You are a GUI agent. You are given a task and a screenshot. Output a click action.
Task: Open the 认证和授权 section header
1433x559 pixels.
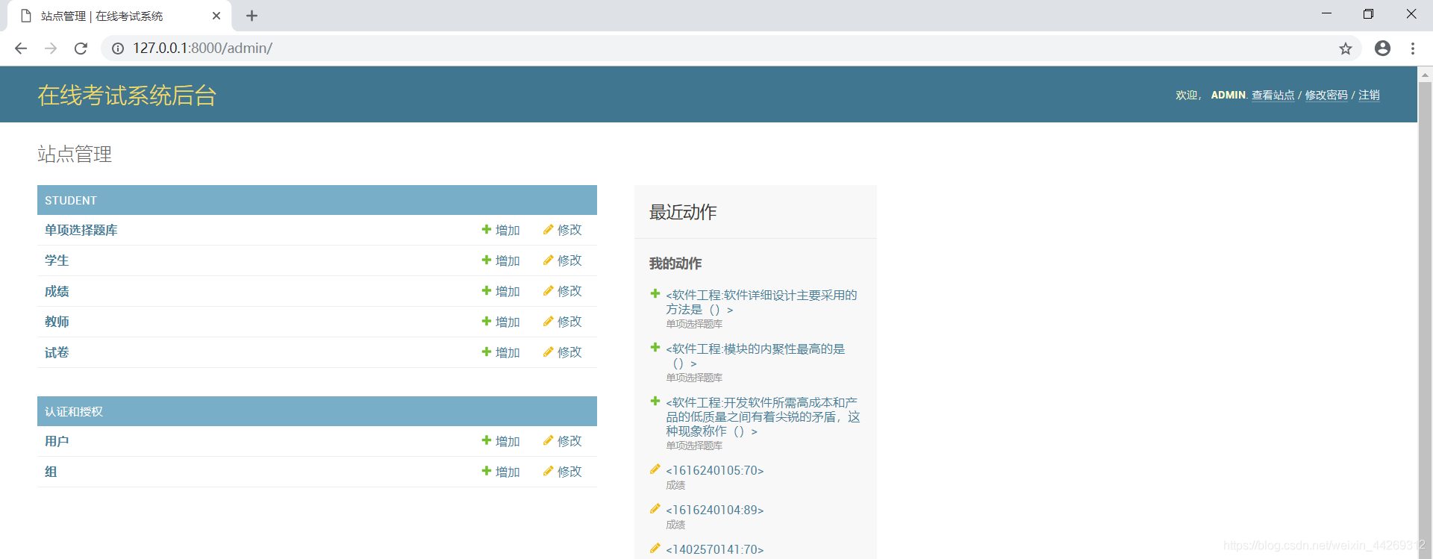point(74,411)
